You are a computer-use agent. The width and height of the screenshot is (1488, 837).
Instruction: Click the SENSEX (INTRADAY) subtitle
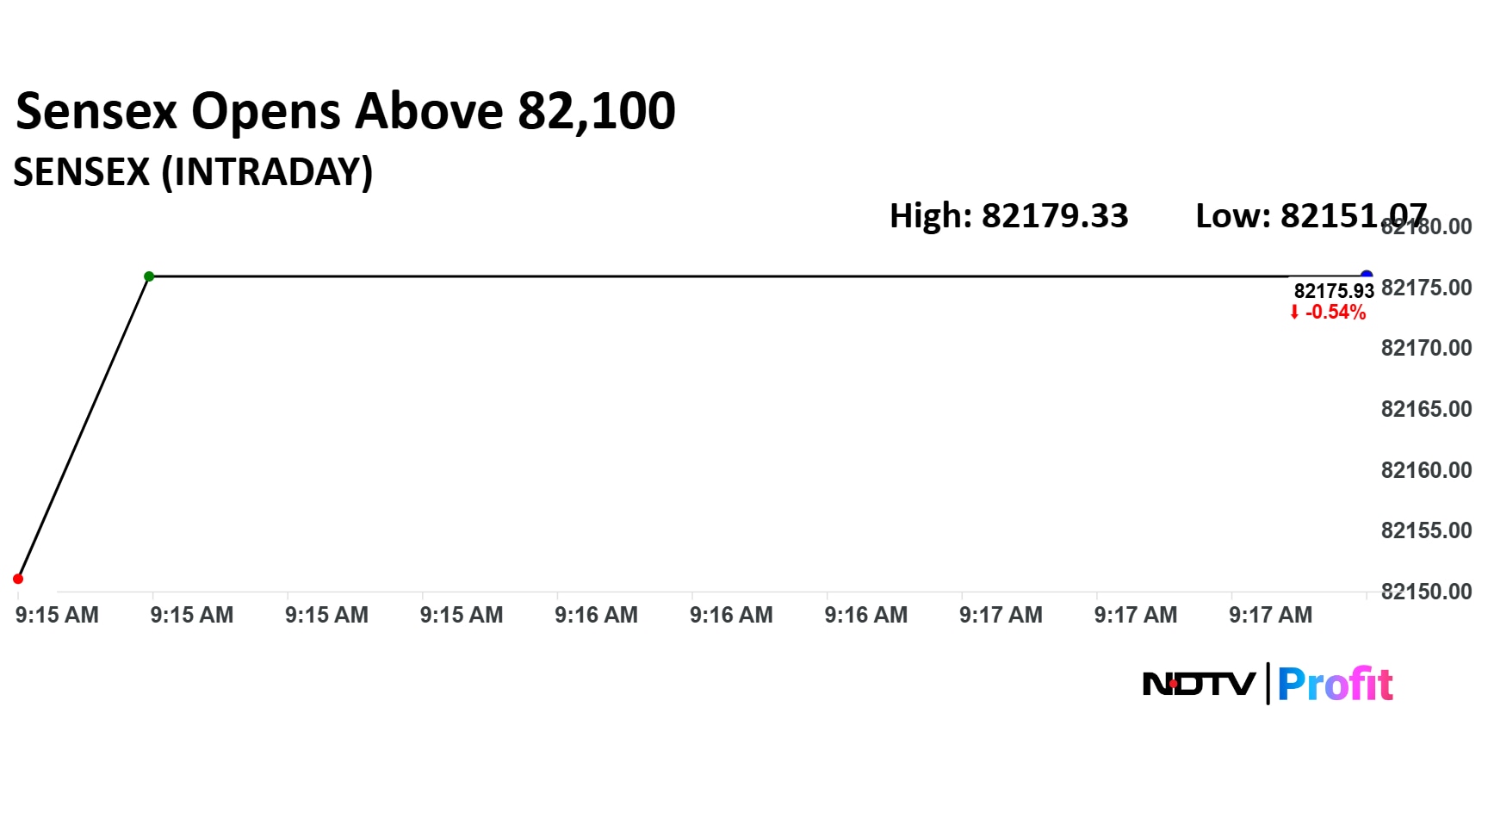coord(193,172)
